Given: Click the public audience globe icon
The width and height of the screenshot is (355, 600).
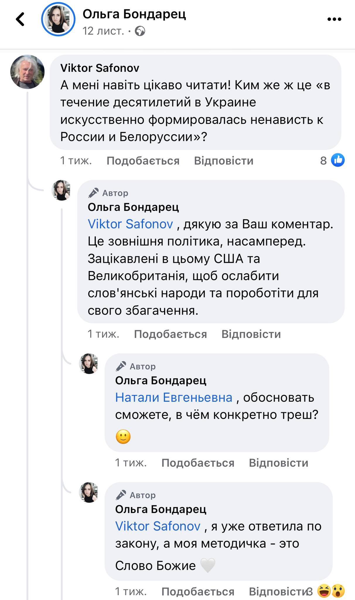Looking at the screenshot, I should [x=140, y=30].
